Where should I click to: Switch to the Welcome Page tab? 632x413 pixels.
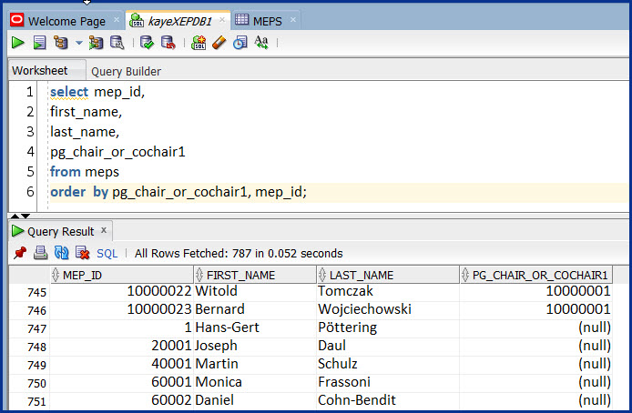(x=66, y=21)
